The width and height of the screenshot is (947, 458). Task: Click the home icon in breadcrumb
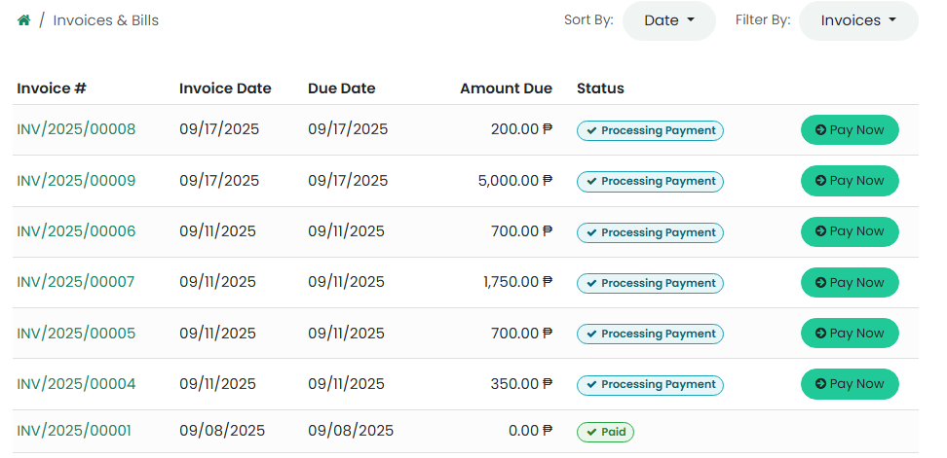coord(23,20)
